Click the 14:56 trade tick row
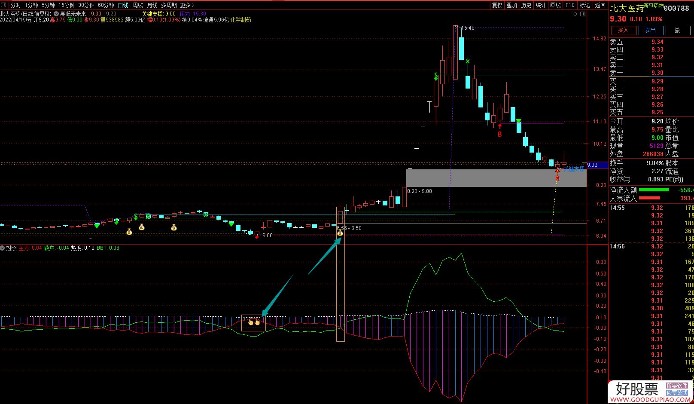This screenshot has width=694, height=404. 651,247
